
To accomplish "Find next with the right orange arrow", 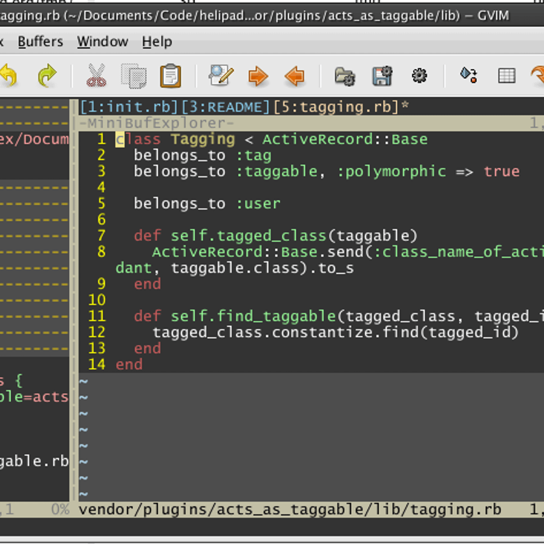I will click(258, 76).
